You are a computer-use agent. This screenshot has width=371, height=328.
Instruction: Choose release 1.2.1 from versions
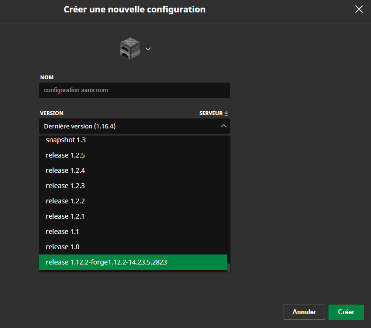(65, 216)
